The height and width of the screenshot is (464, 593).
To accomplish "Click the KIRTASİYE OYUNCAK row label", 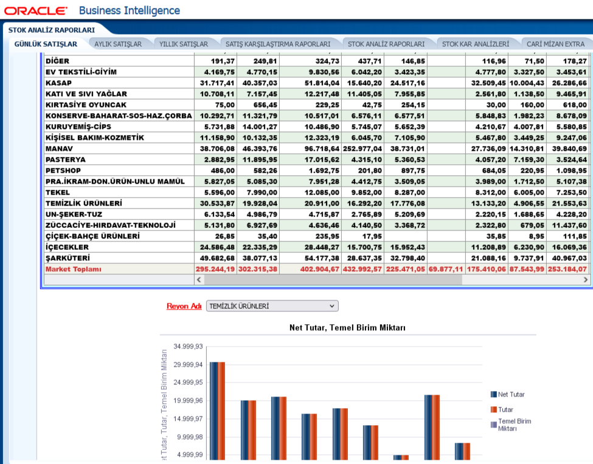I will (x=86, y=105).
